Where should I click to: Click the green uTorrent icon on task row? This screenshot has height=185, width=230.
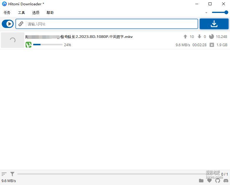(x=28, y=45)
